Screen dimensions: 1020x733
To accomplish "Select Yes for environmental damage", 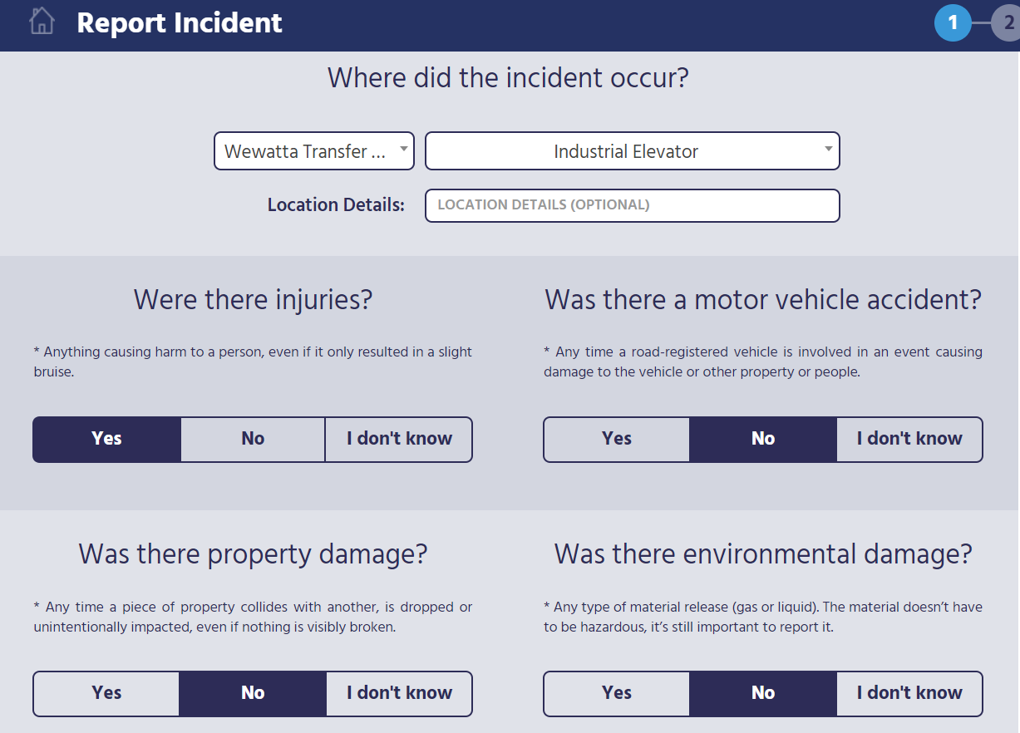I will coord(617,693).
